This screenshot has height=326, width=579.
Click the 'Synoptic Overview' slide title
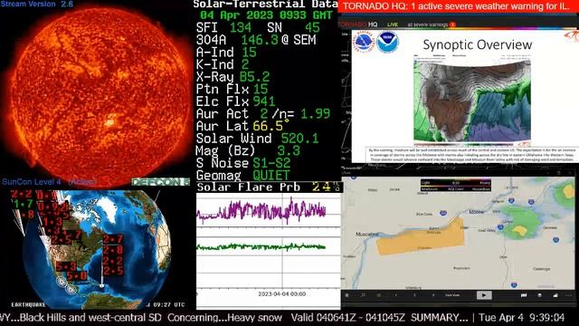pyautogui.click(x=477, y=44)
